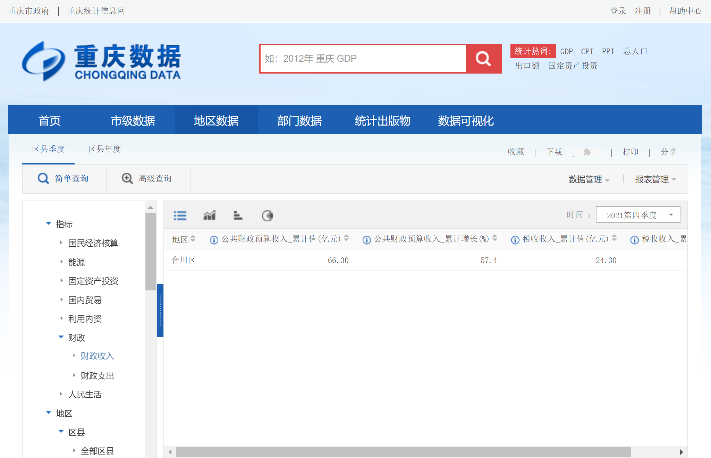Go to 市级数据 navigation menu

(133, 120)
